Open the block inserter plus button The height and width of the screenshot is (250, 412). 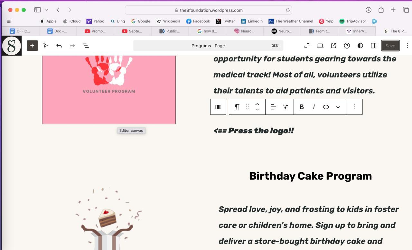(x=32, y=46)
